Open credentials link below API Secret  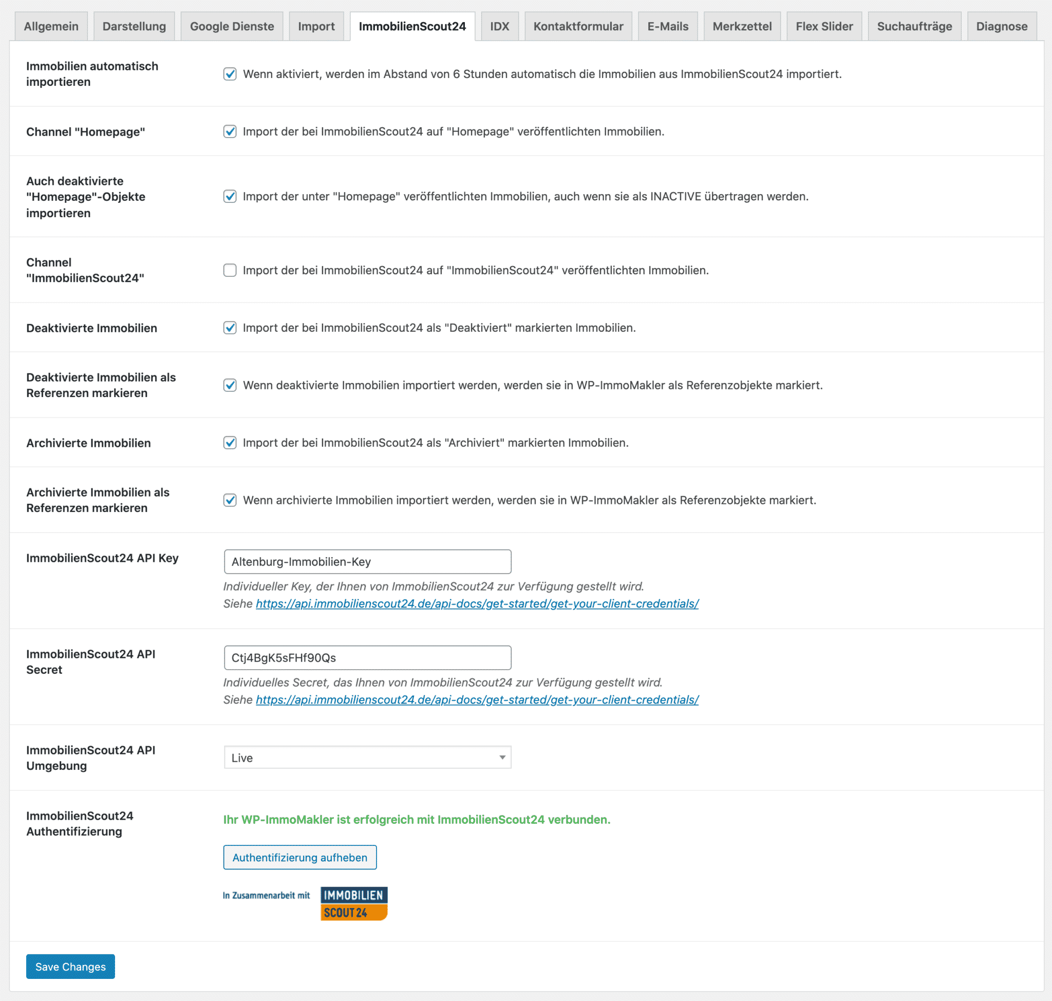[477, 700]
